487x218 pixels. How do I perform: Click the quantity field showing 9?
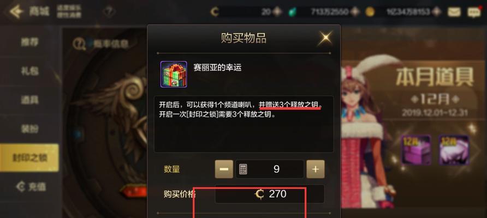click(270, 169)
